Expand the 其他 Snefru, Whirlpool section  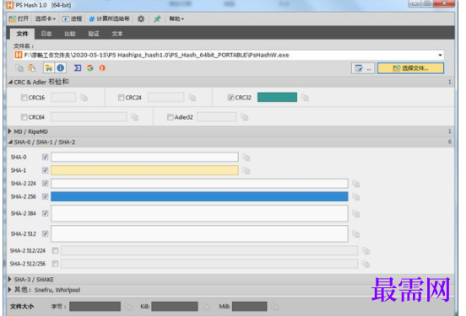[10, 290]
